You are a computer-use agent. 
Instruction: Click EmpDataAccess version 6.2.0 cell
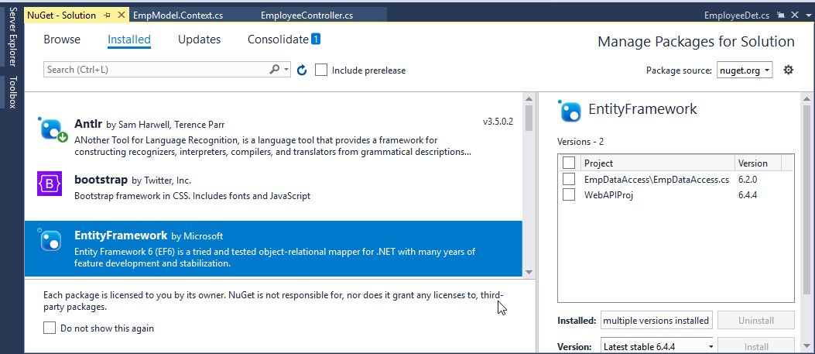749,180
